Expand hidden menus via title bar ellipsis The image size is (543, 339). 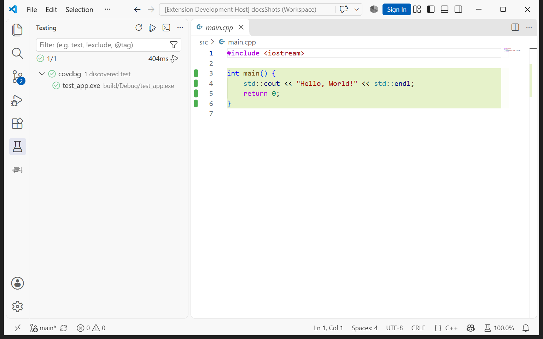pyautogui.click(x=107, y=10)
